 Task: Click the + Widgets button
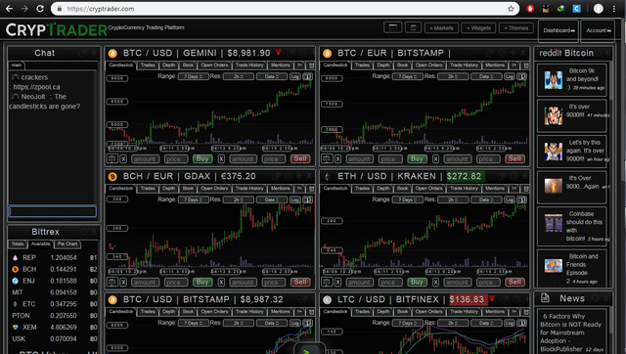pos(478,28)
